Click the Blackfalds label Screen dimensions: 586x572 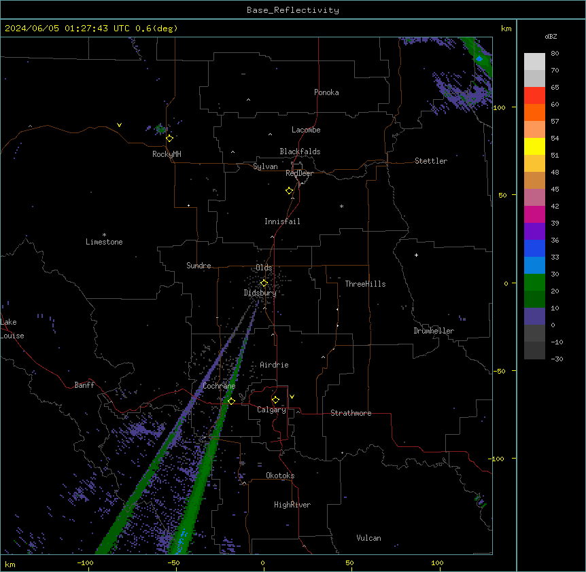tap(300, 151)
